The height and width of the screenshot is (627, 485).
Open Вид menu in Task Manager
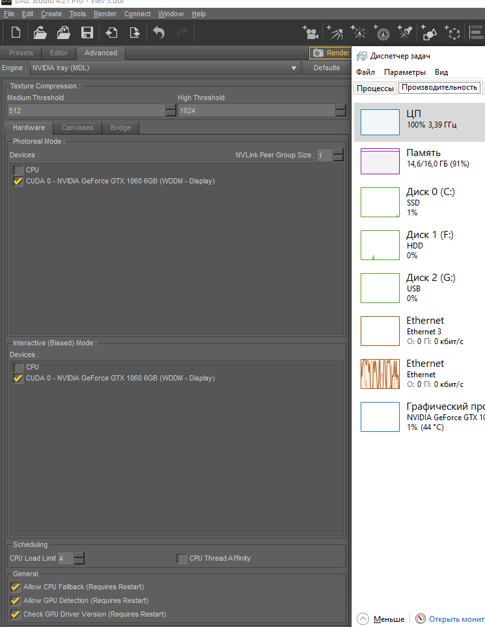click(x=441, y=72)
